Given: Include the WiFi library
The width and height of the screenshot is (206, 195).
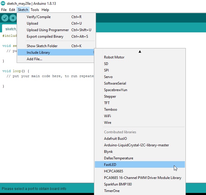Looking at the screenshot, I should (x=140, y=116).
